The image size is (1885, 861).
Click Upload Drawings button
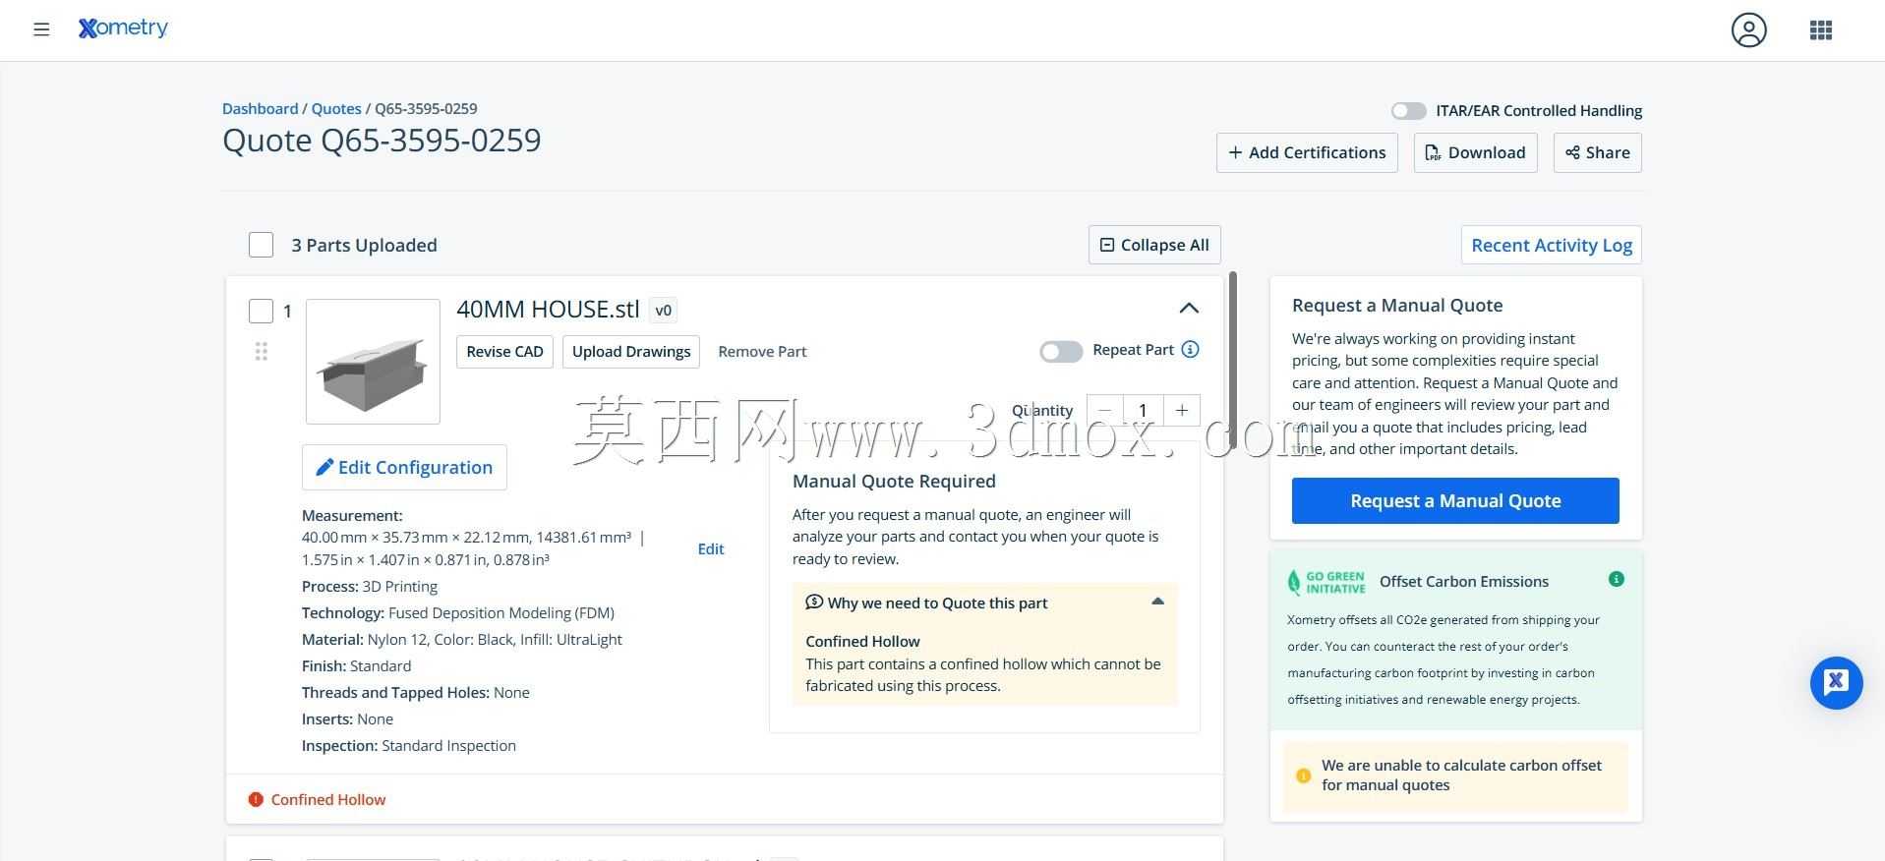(631, 352)
